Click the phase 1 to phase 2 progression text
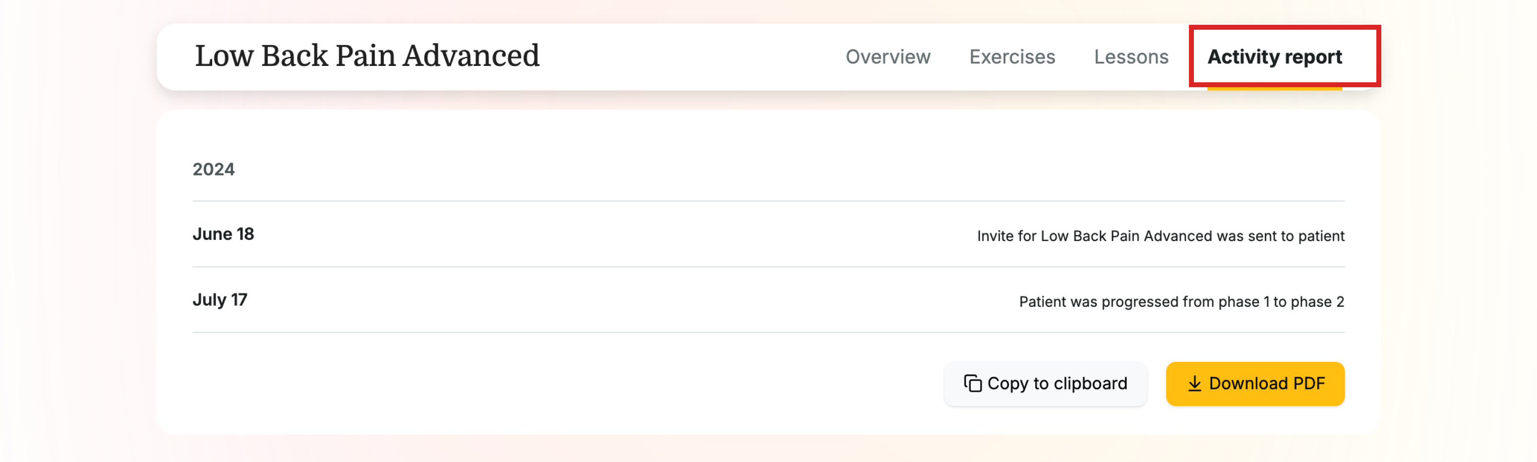The image size is (1537, 462). (1181, 301)
